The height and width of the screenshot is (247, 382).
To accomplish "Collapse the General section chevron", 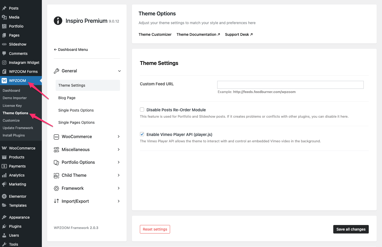I will click(119, 71).
